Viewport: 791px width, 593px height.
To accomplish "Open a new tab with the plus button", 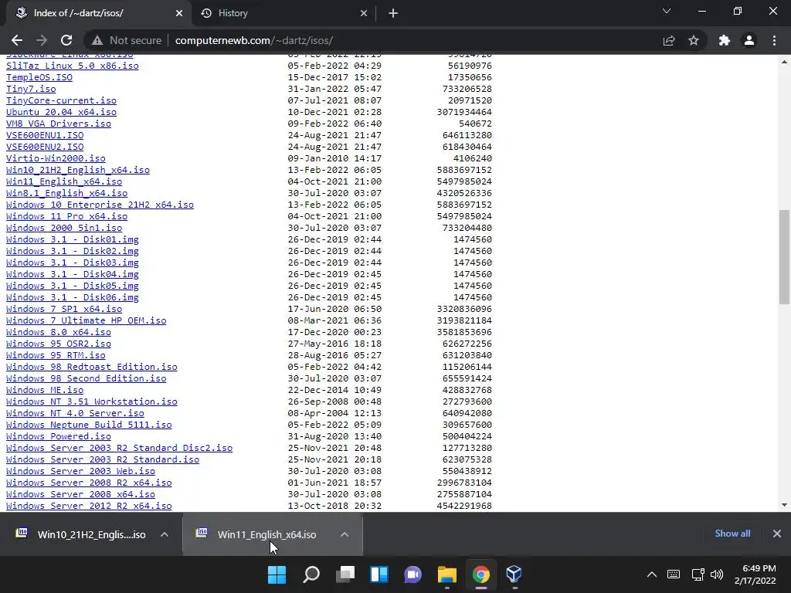I will coord(393,13).
